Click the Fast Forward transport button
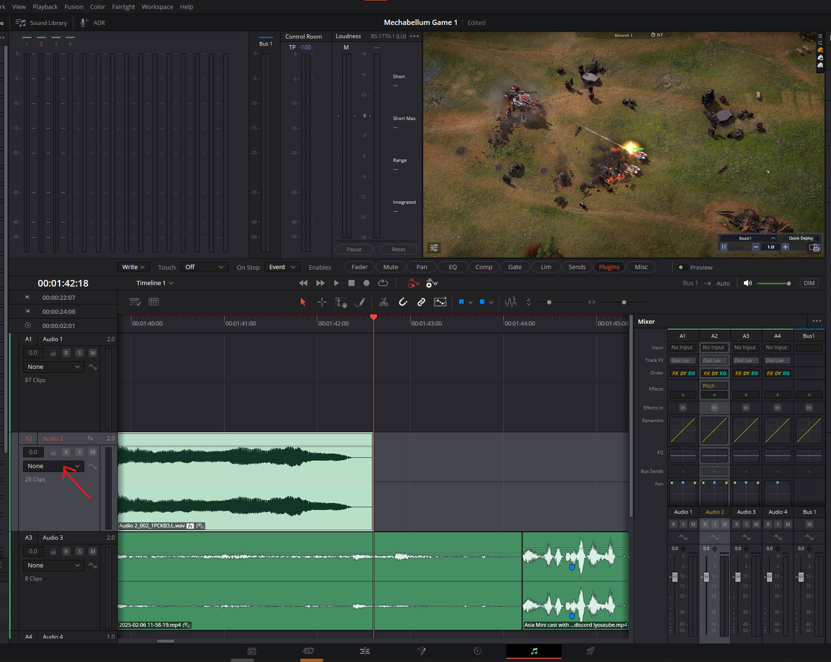Viewport: 831px width, 662px height. (320, 283)
